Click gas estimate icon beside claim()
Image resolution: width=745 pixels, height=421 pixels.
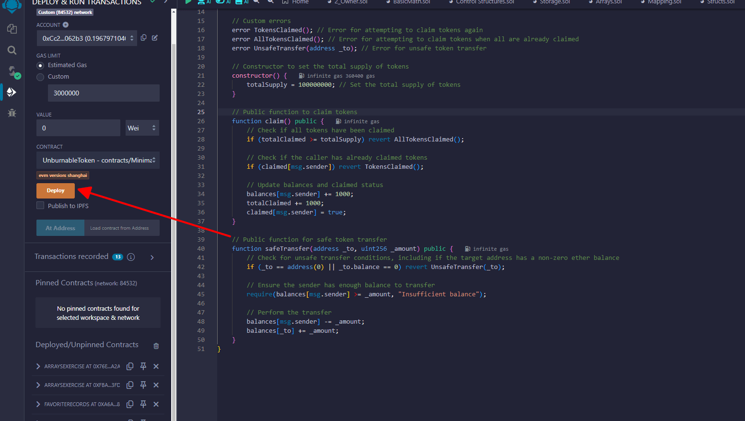[338, 121]
